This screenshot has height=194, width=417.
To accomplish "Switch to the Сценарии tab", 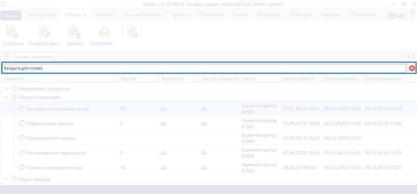I will 331,15.
